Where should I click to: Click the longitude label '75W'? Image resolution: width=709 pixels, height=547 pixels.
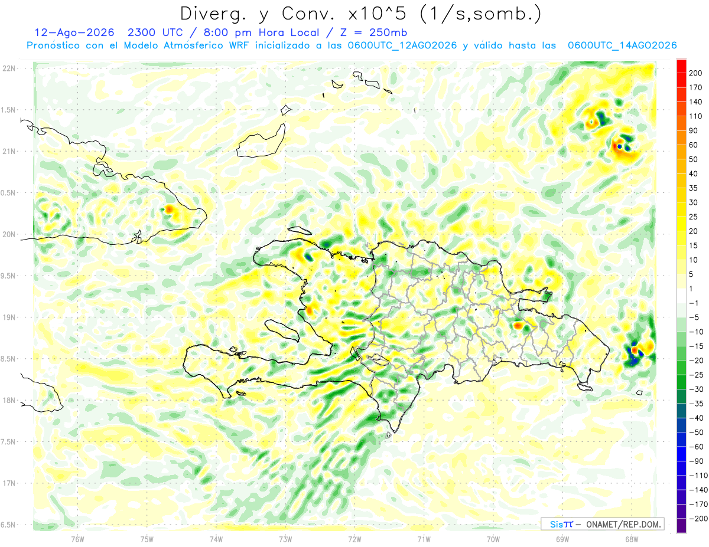pyautogui.click(x=147, y=539)
